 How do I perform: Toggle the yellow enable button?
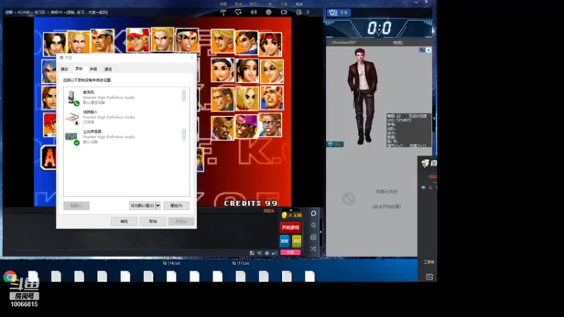(296, 241)
